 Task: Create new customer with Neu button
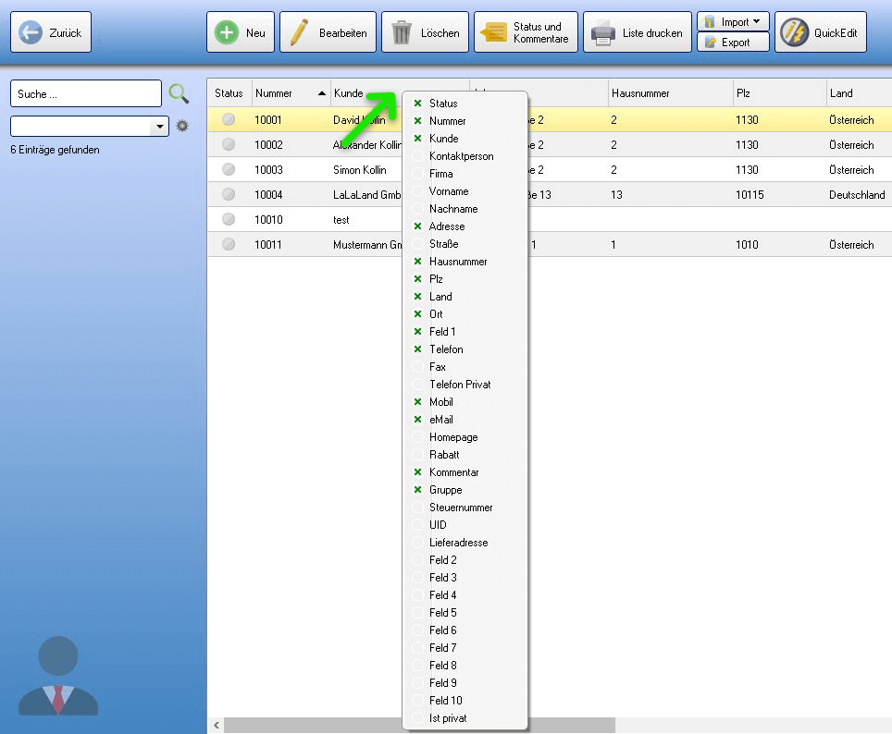tap(240, 32)
